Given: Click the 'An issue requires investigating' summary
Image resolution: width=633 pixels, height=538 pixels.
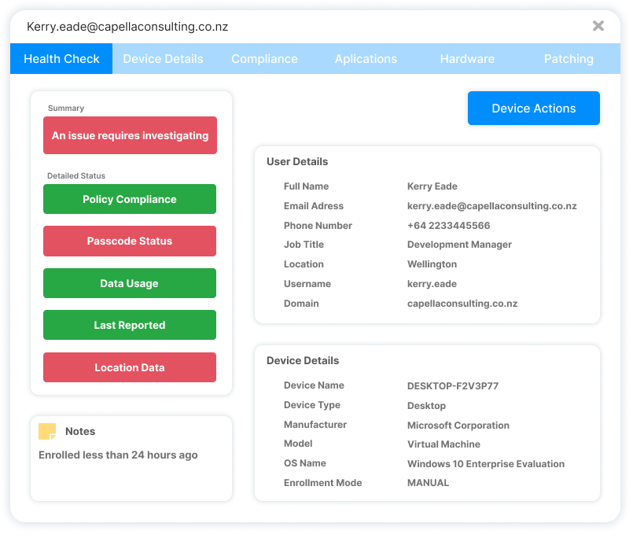Looking at the screenshot, I should tap(130, 135).
